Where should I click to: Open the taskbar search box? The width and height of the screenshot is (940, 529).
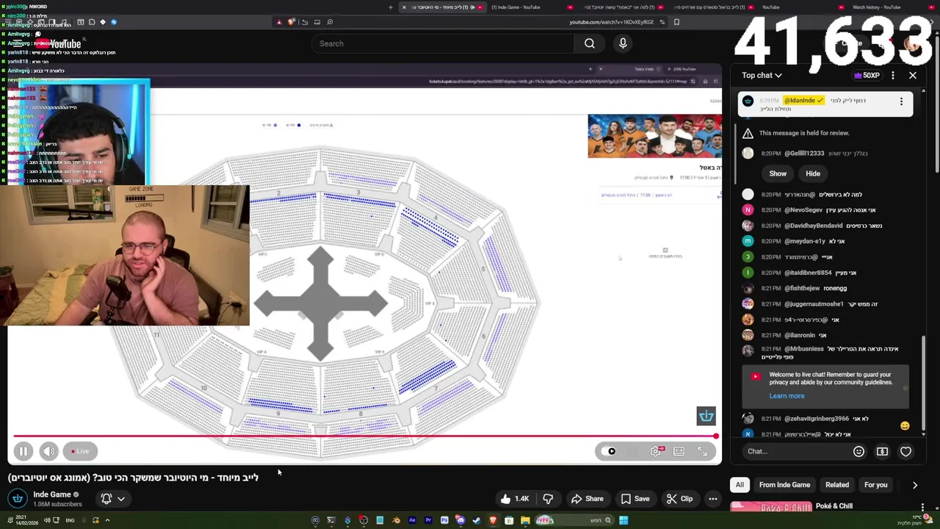[574, 520]
